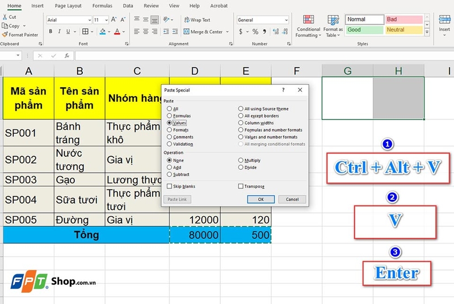The height and width of the screenshot is (304, 454).
Task: Apply Percent Style format
Action: pos(255,32)
